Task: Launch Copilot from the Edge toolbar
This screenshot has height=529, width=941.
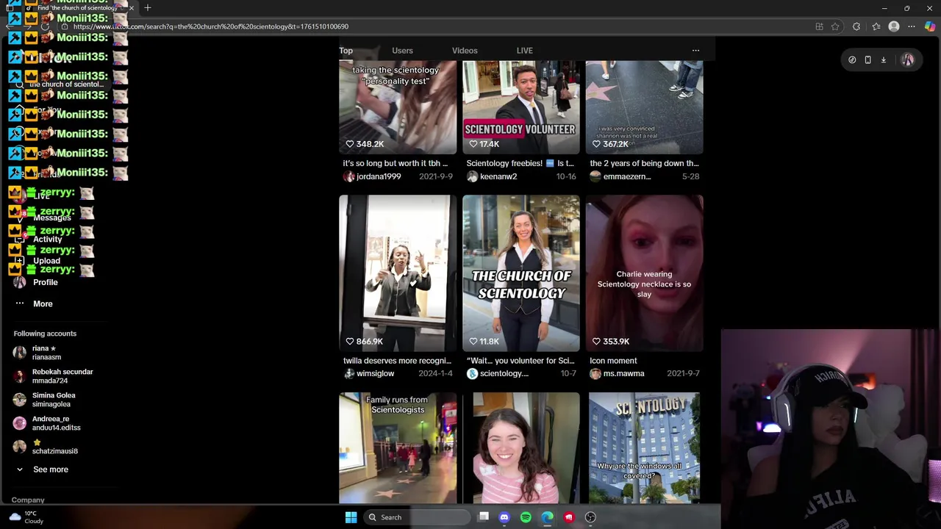Action: [930, 26]
